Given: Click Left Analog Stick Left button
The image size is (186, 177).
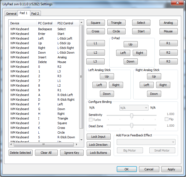Looking at the screenshot, I should pos(99,85).
